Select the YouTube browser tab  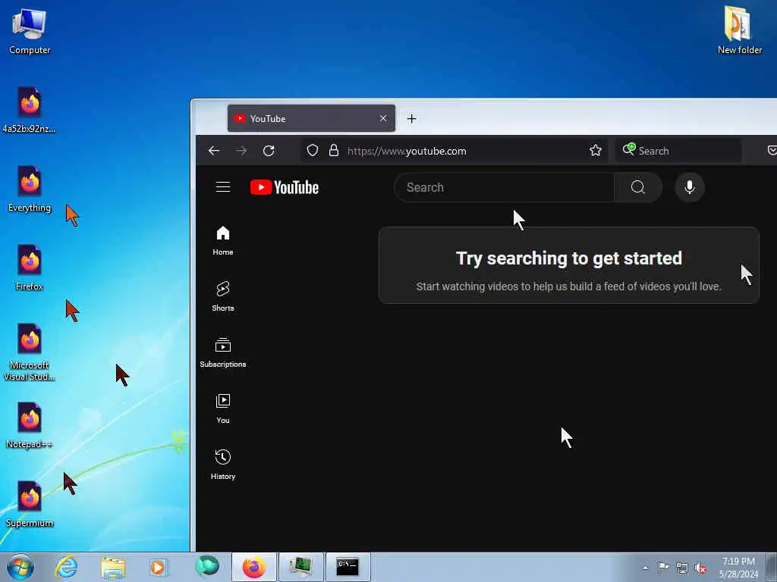[x=311, y=118]
